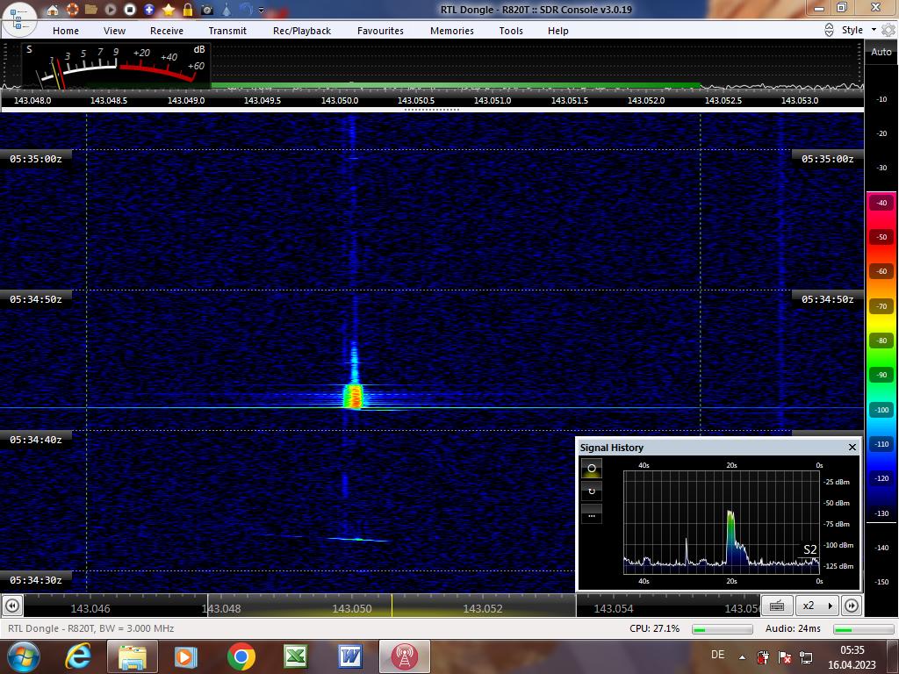Image resolution: width=899 pixels, height=674 pixels.
Task: Open the Favourites ribbon tab
Action: [x=380, y=31]
